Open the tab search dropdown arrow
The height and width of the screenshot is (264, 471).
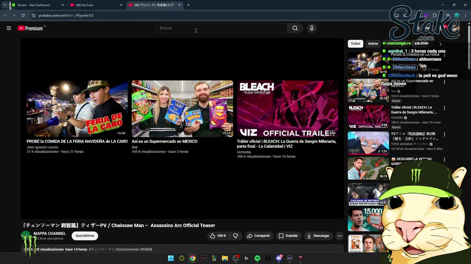[5, 5]
